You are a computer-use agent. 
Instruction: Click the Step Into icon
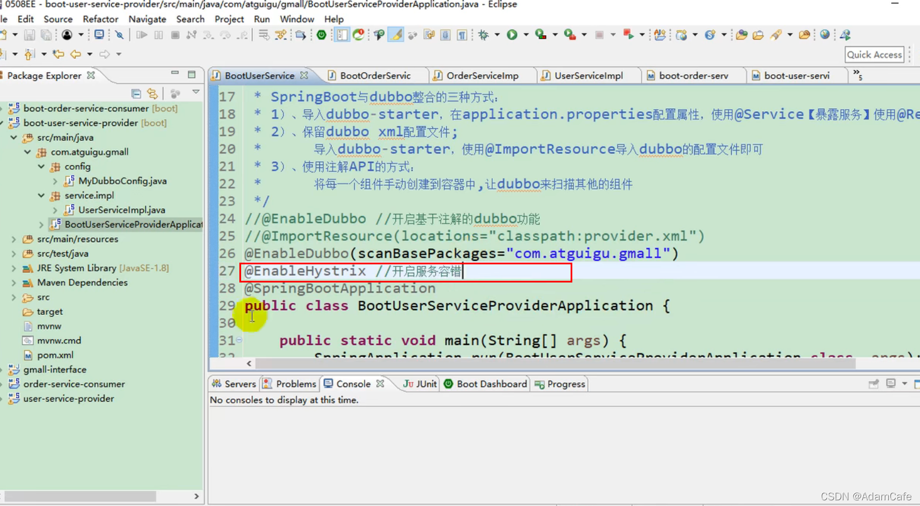(x=209, y=35)
